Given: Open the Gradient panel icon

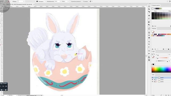Looking at the screenshot, I should [149, 22].
